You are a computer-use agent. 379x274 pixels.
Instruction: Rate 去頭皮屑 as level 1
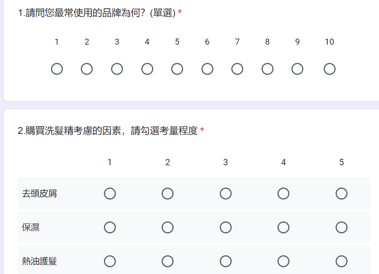[x=110, y=194]
